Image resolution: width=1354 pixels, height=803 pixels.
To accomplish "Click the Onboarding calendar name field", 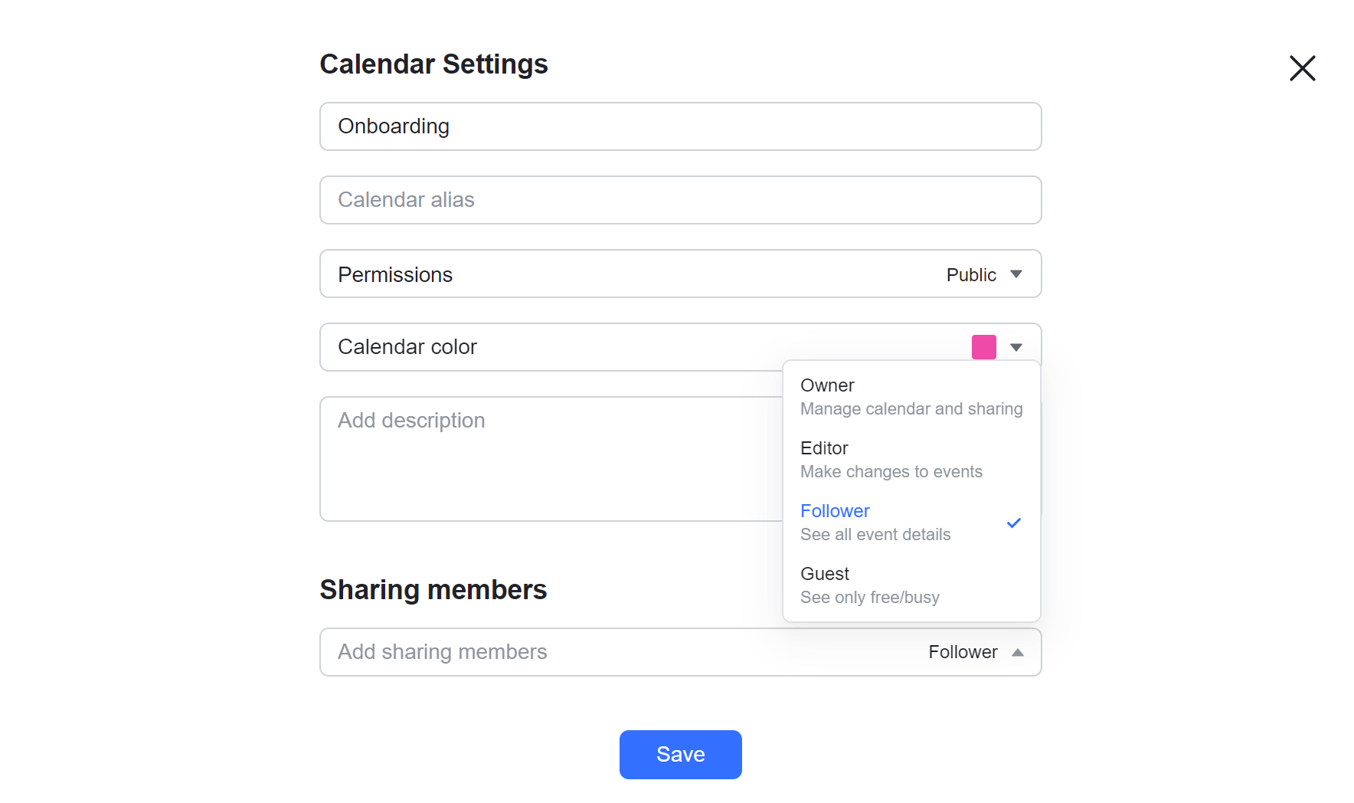I will [x=680, y=126].
